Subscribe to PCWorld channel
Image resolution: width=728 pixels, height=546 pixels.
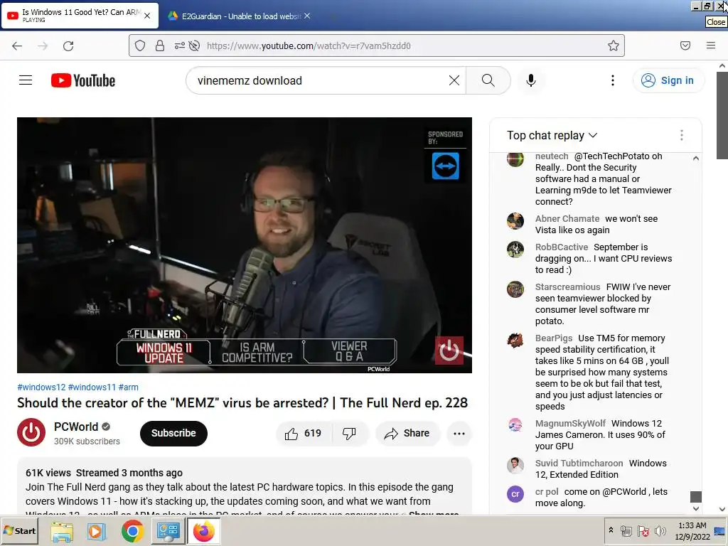coord(173,433)
